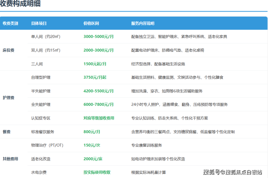
Task: Select the 1500元起/月 triple room price
Action: (x=95, y=64)
